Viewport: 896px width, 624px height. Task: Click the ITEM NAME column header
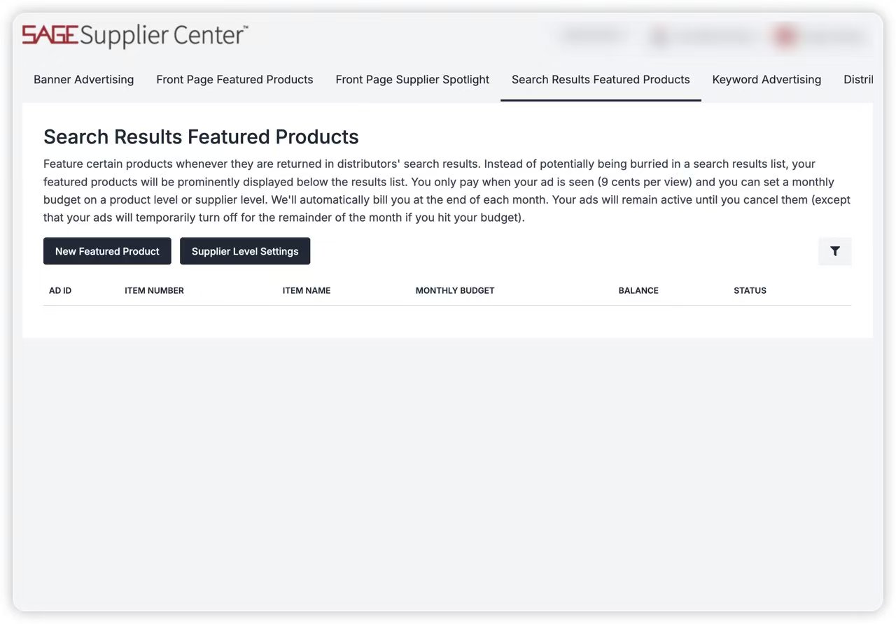click(x=307, y=291)
